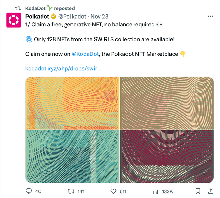
Task: Click the Polkadot pink avatar
Action: point(14,20)
